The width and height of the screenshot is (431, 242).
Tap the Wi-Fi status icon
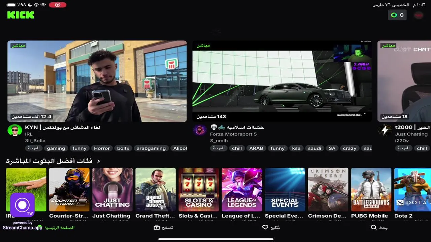pyautogui.click(x=43, y=5)
